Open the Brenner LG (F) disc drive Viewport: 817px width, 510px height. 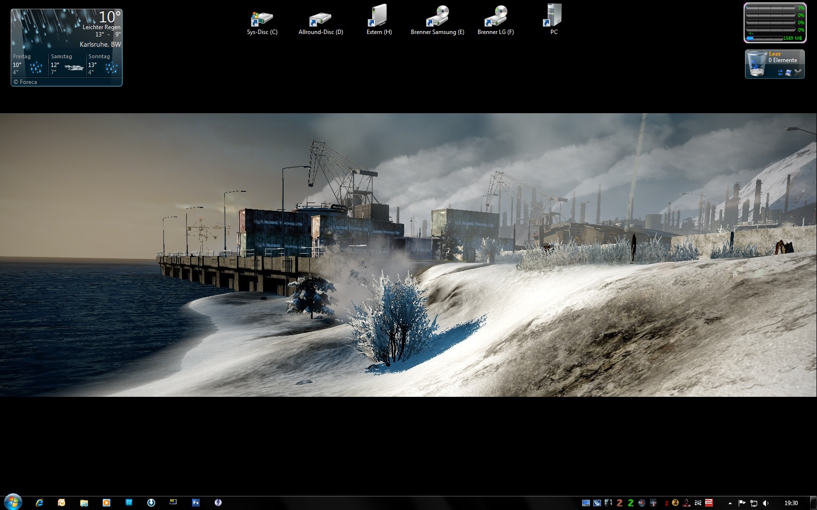pyautogui.click(x=496, y=20)
